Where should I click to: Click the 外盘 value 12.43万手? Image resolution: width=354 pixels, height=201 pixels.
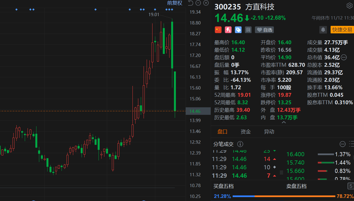pyautogui.click(x=289, y=110)
